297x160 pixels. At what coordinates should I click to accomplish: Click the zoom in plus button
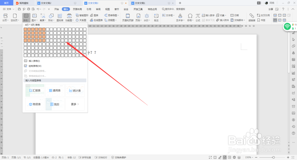(x=288, y=157)
